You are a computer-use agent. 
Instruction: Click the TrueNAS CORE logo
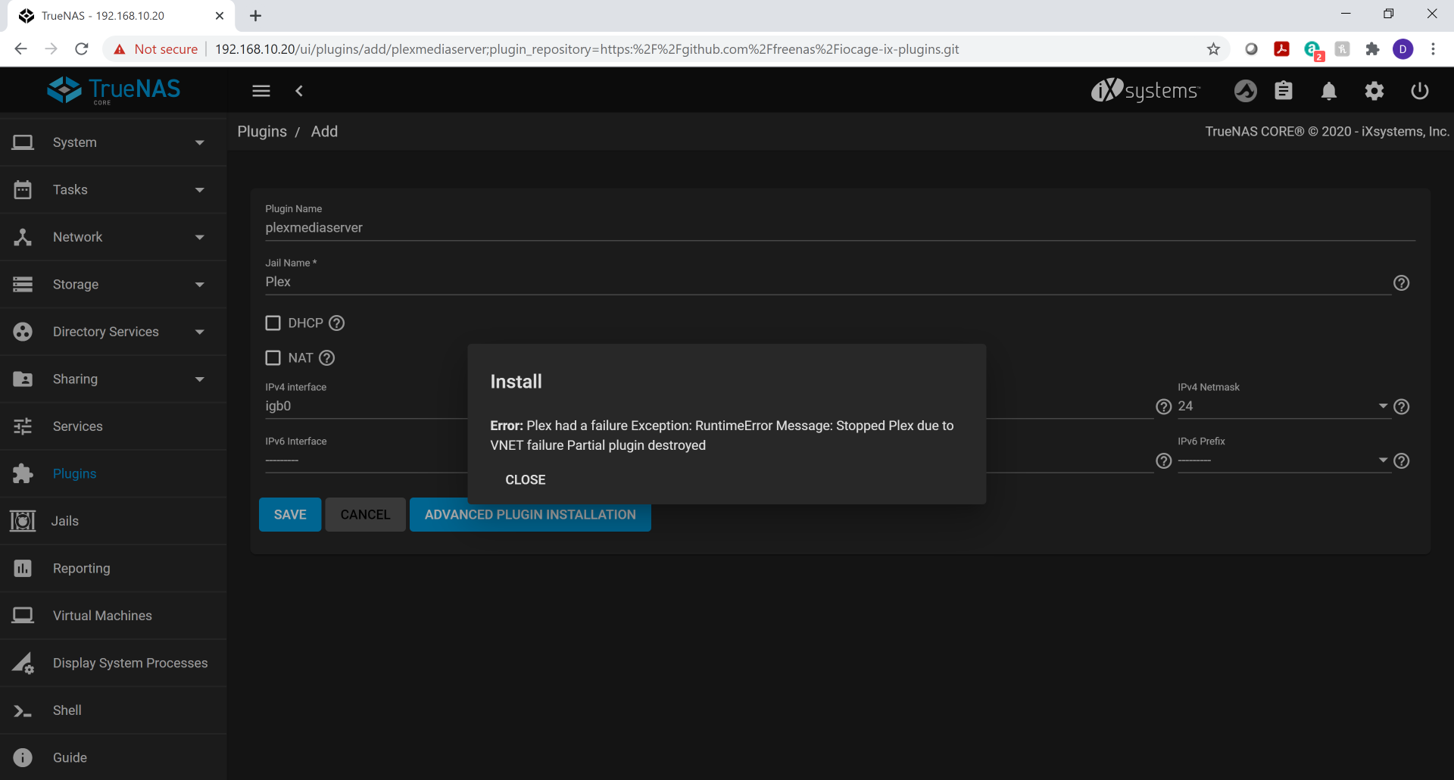(114, 90)
